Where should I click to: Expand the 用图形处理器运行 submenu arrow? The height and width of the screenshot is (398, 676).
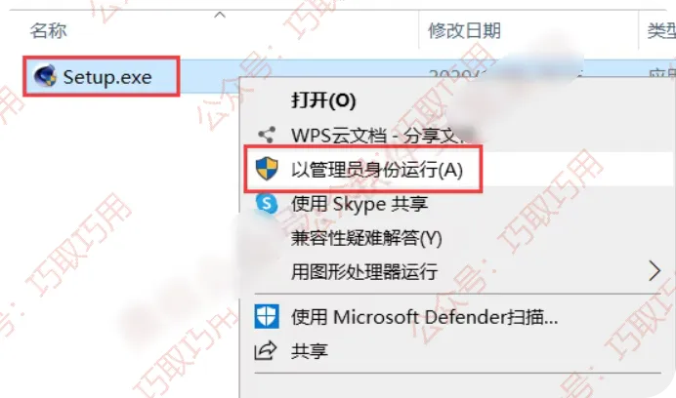[655, 271]
